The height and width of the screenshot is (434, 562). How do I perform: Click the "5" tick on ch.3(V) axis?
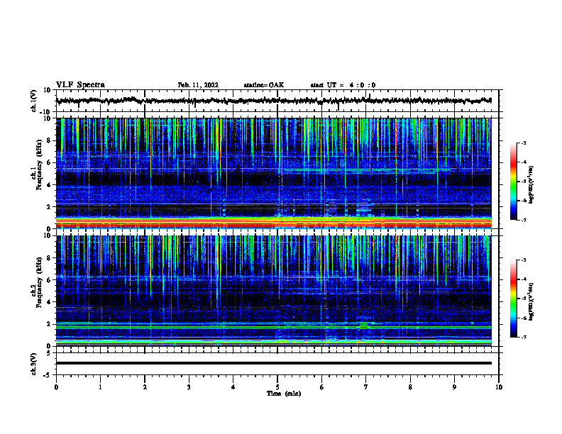click(x=49, y=353)
